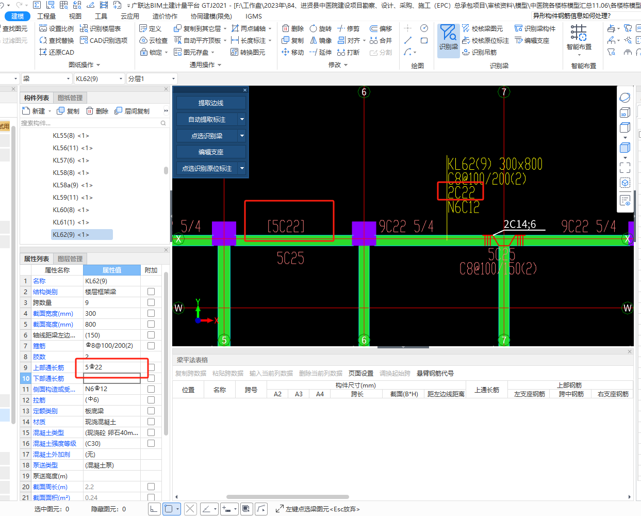Switch to the 图层管理 tab
Screen dimensions: 641x516
pos(70,259)
